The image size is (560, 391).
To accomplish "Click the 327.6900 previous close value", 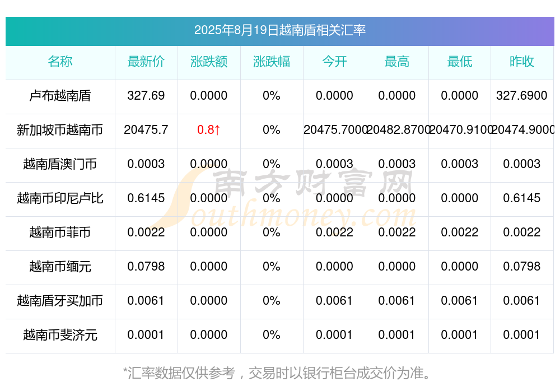I will pyautogui.click(x=522, y=96).
